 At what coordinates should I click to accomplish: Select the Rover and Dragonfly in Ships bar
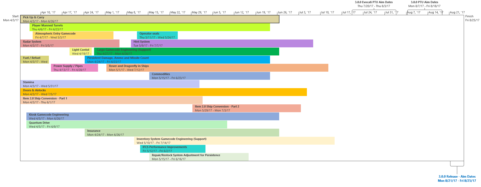pos(217,68)
